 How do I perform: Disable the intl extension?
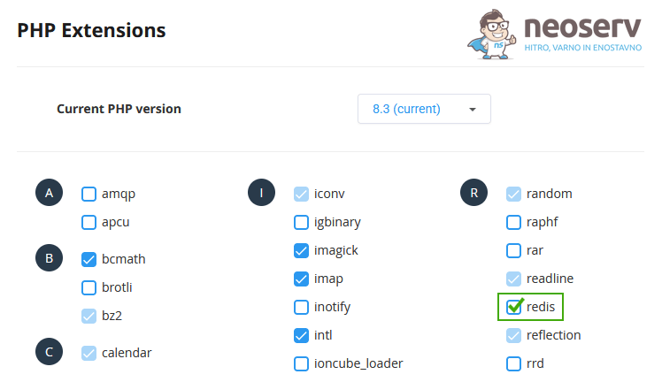(301, 335)
